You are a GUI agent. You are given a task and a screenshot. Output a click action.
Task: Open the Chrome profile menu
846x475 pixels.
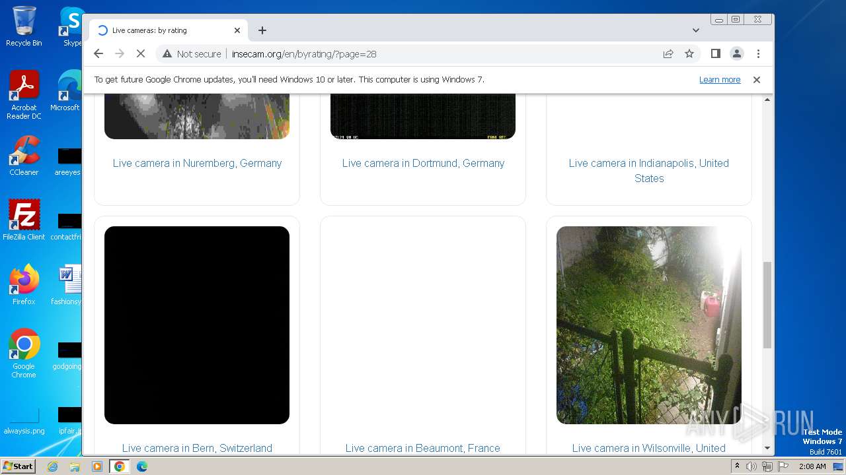click(737, 54)
